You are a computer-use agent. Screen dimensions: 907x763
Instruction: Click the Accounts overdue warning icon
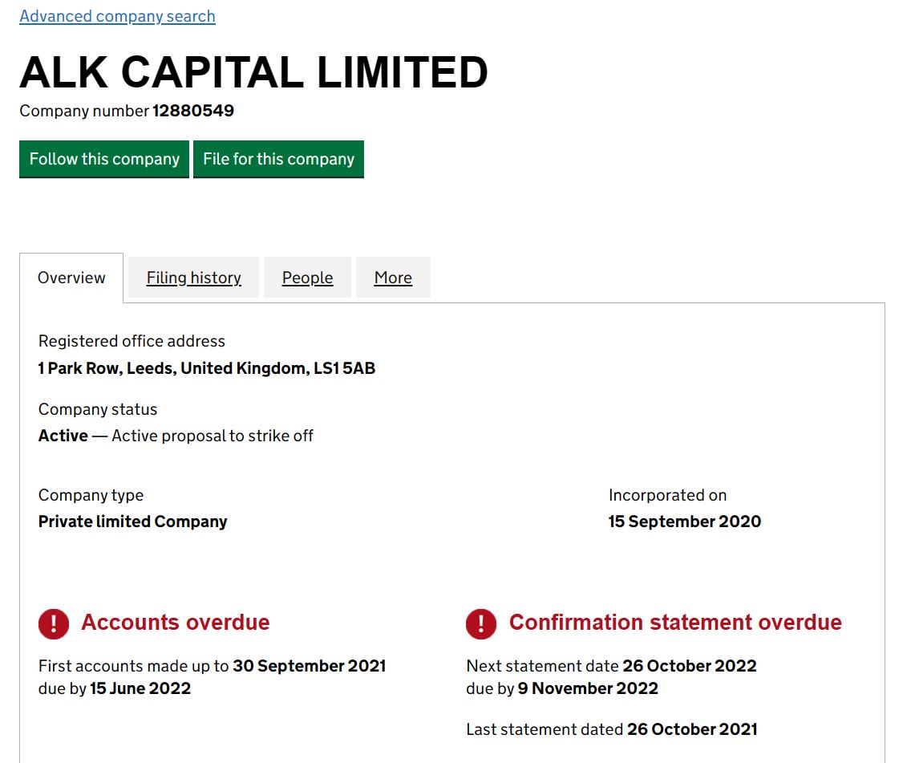54,624
